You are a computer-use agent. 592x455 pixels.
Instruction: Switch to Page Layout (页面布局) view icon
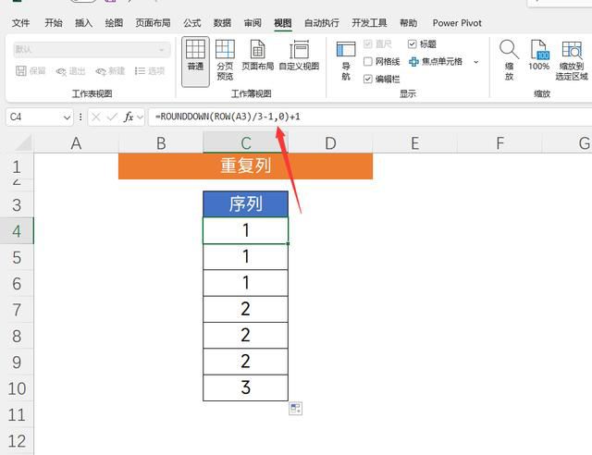click(x=257, y=55)
